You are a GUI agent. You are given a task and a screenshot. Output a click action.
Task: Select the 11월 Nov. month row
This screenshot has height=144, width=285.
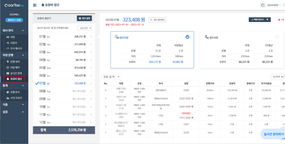click(x=64, y=115)
